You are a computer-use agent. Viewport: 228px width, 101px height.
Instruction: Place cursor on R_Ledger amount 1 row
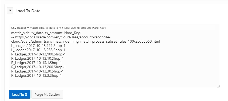(36, 63)
